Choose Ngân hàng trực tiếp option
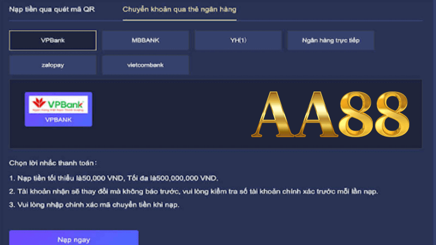This screenshot has width=436, height=245. (x=331, y=40)
